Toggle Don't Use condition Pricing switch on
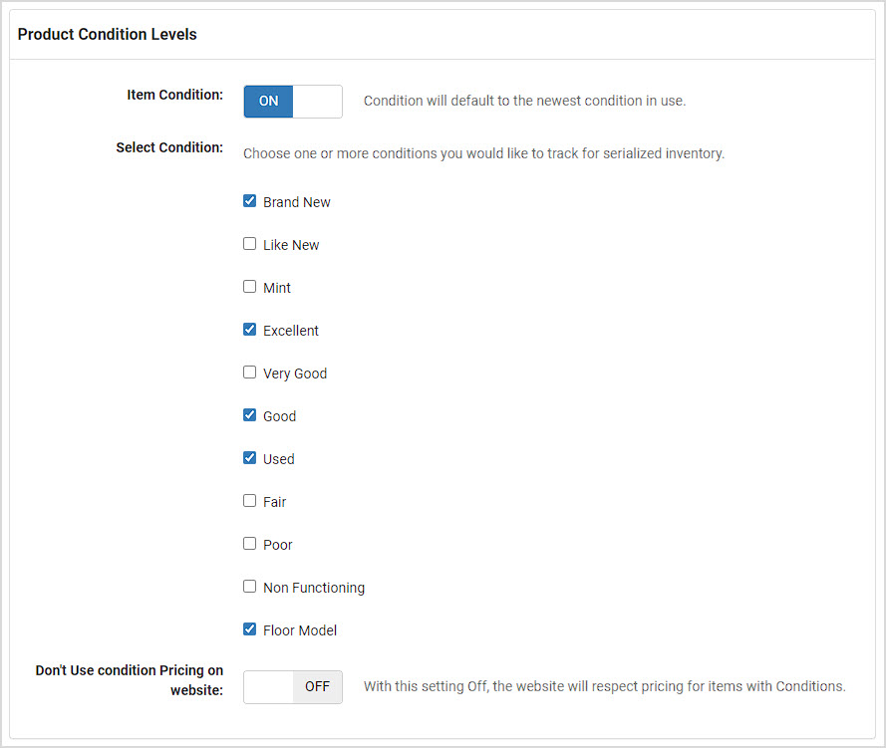Image resolution: width=886 pixels, height=748 pixels. [x=293, y=687]
